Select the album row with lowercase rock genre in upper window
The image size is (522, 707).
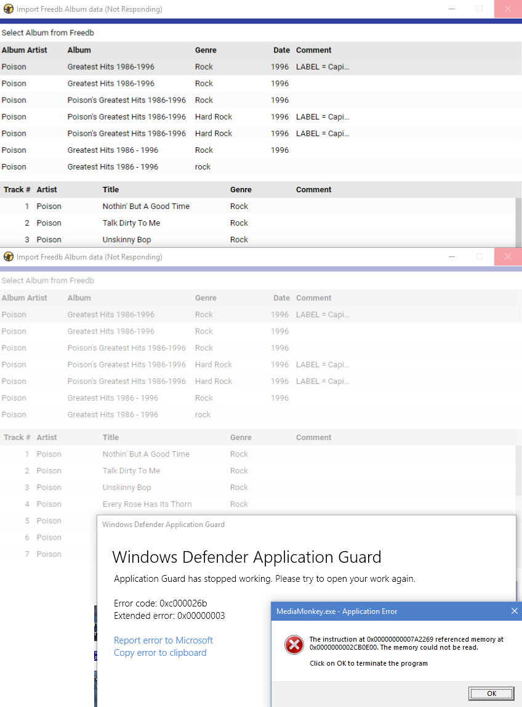(113, 166)
